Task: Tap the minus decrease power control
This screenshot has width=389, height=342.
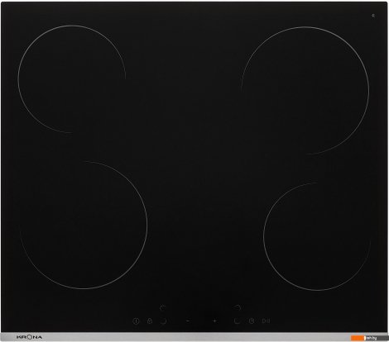Action: click(x=188, y=321)
